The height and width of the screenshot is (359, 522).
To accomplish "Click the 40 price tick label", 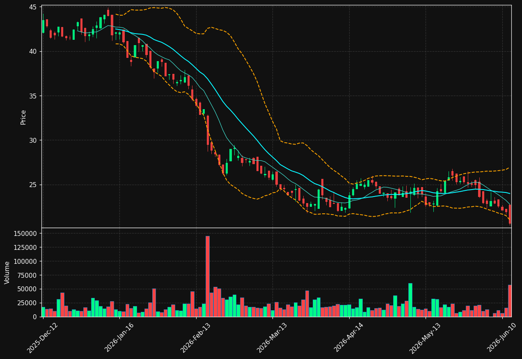I will pyautogui.click(x=34, y=52).
